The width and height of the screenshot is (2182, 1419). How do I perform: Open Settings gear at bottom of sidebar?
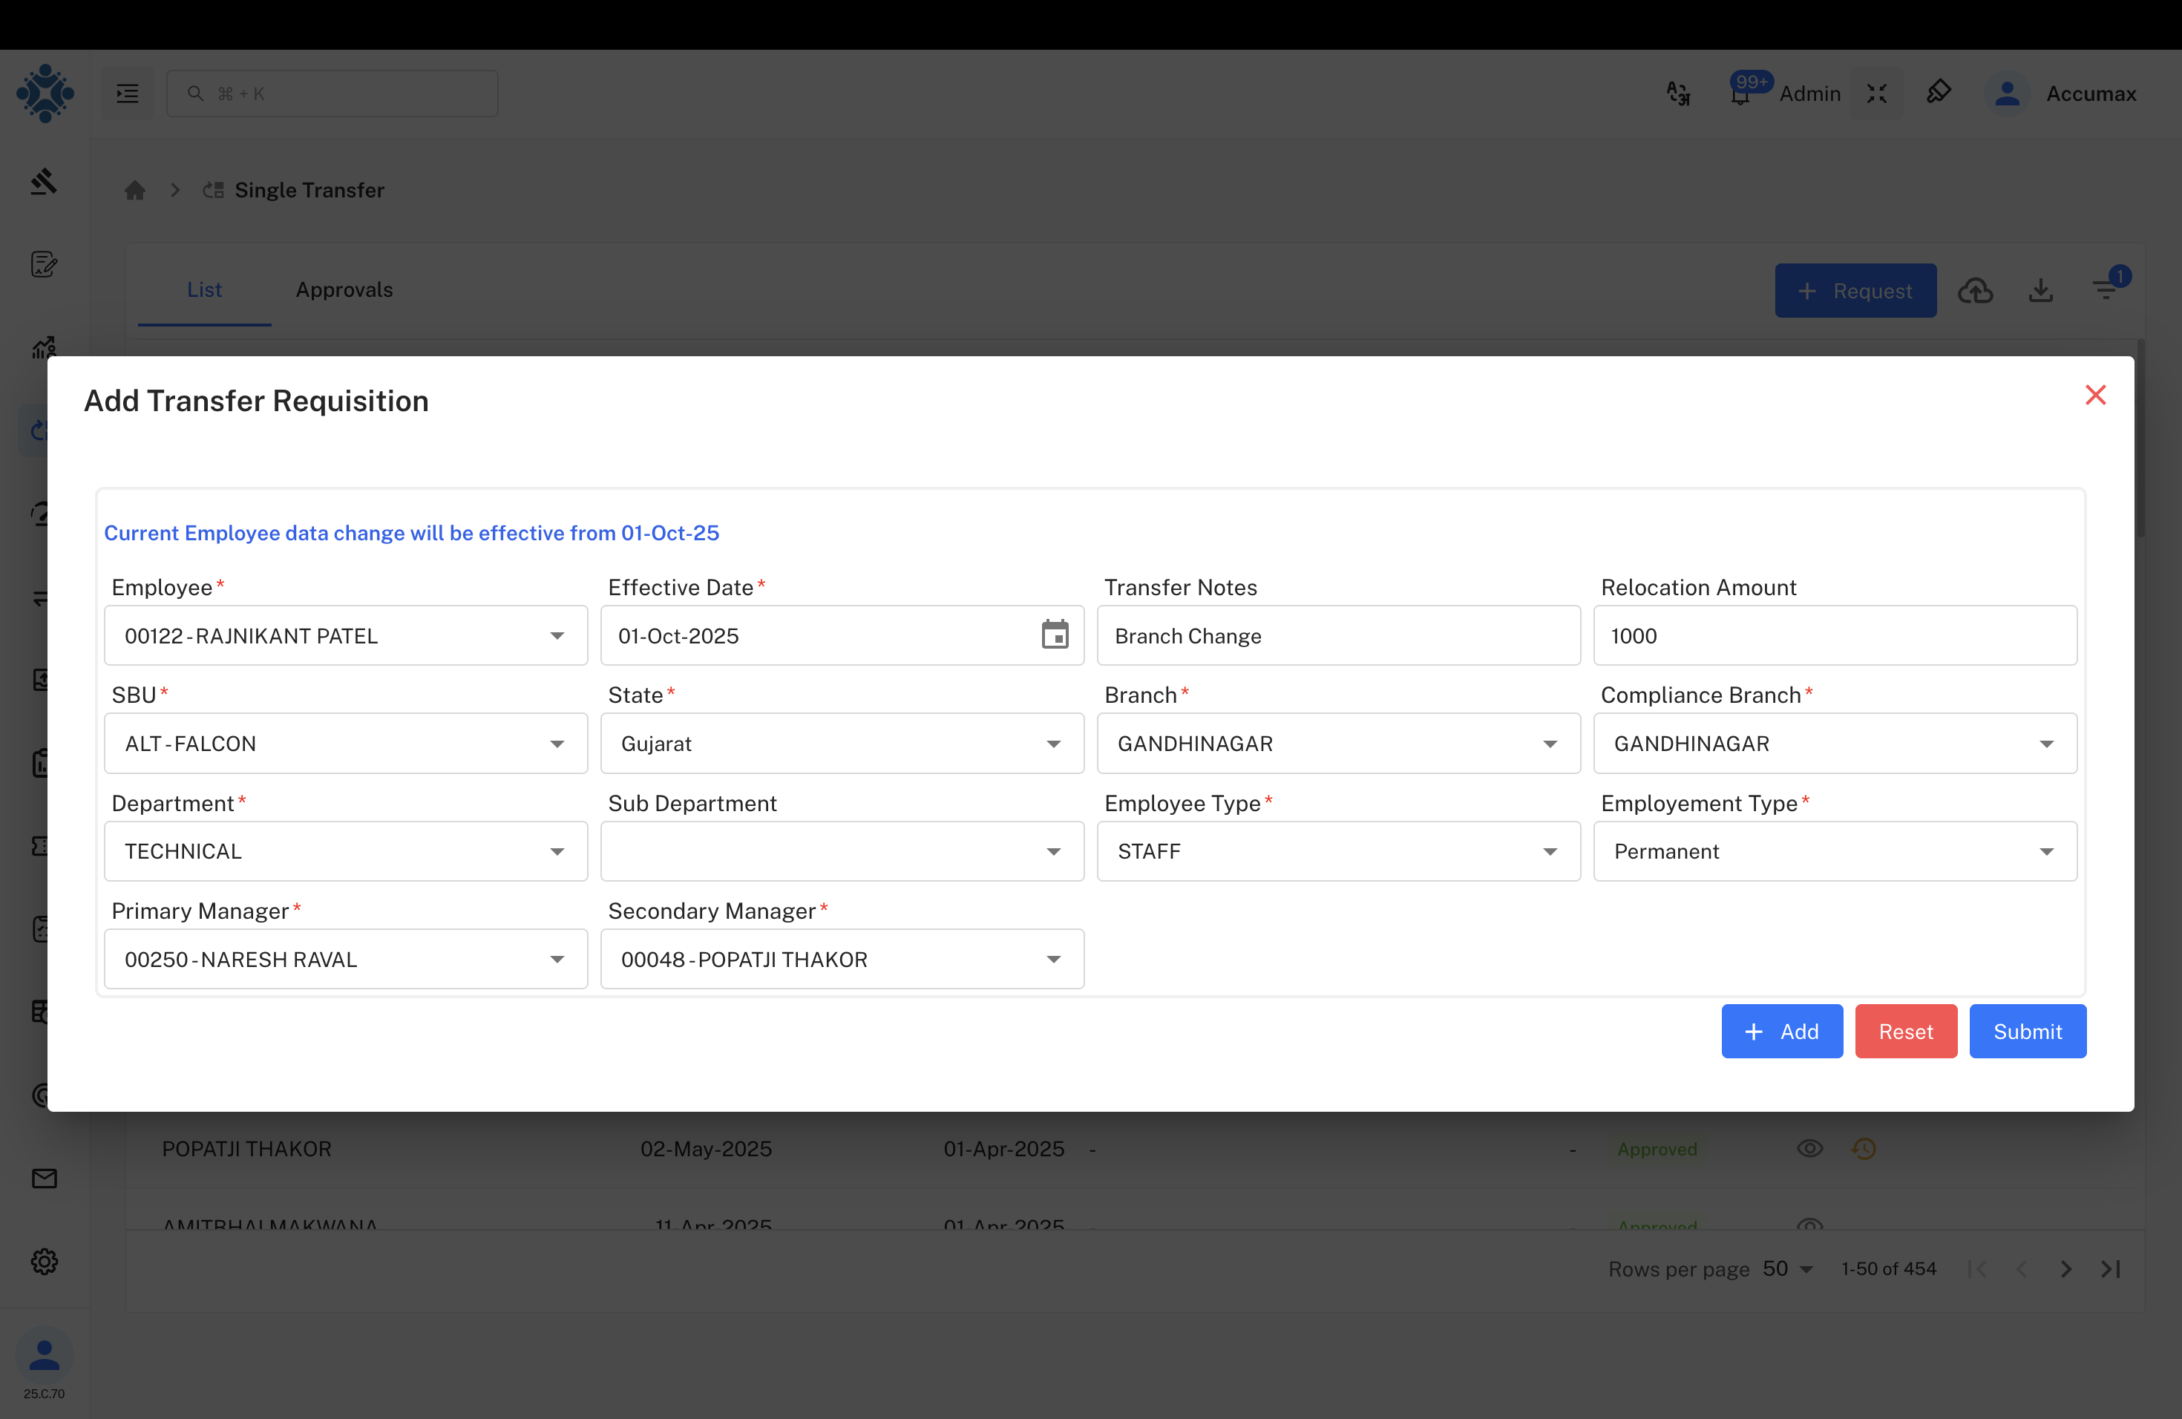[44, 1262]
